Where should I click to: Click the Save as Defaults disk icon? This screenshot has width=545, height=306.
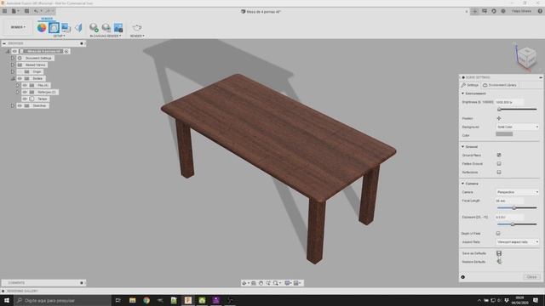(x=499, y=253)
